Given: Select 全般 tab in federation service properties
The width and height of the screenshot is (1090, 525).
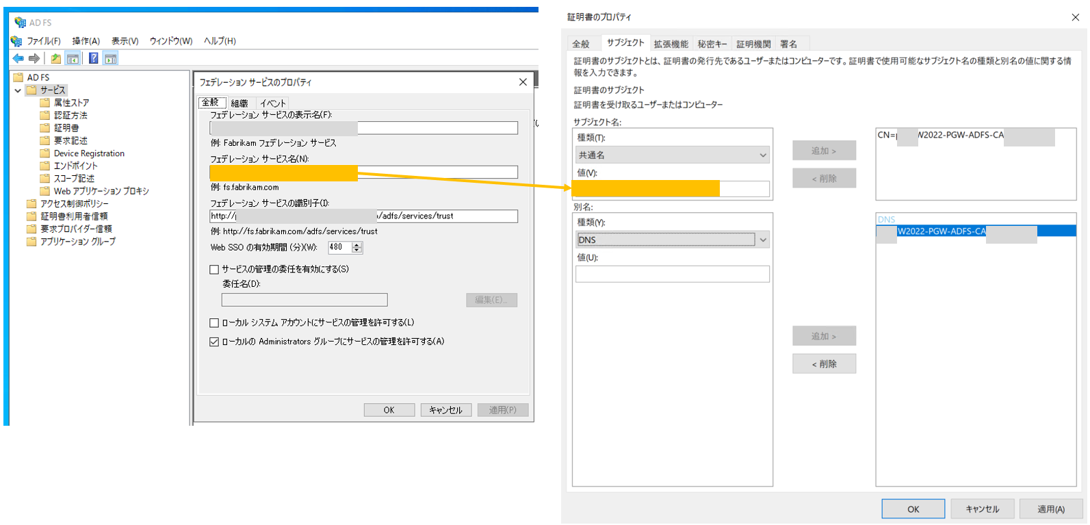Looking at the screenshot, I should 211,103.
